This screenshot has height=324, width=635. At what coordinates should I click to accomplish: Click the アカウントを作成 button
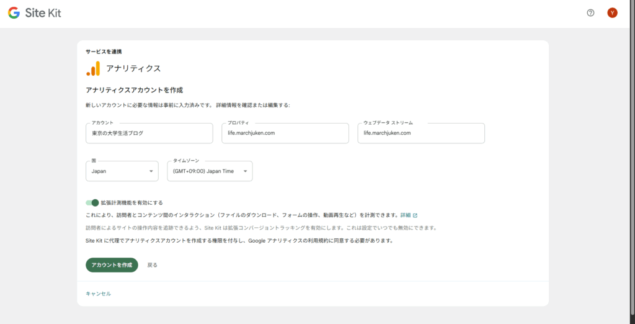[112, 265]
